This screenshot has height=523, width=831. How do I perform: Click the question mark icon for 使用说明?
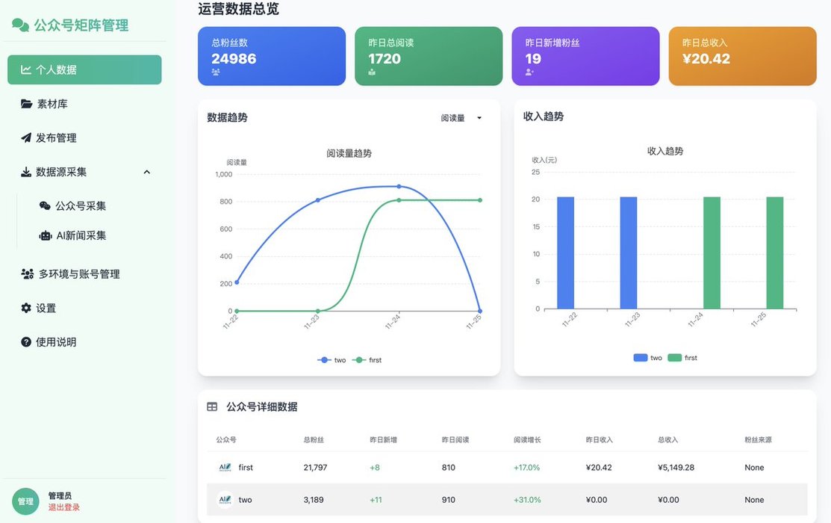tap(26, 342)
